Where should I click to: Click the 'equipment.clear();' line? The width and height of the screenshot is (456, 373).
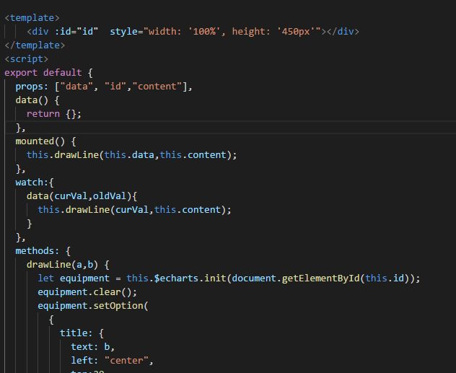[87, 292]
